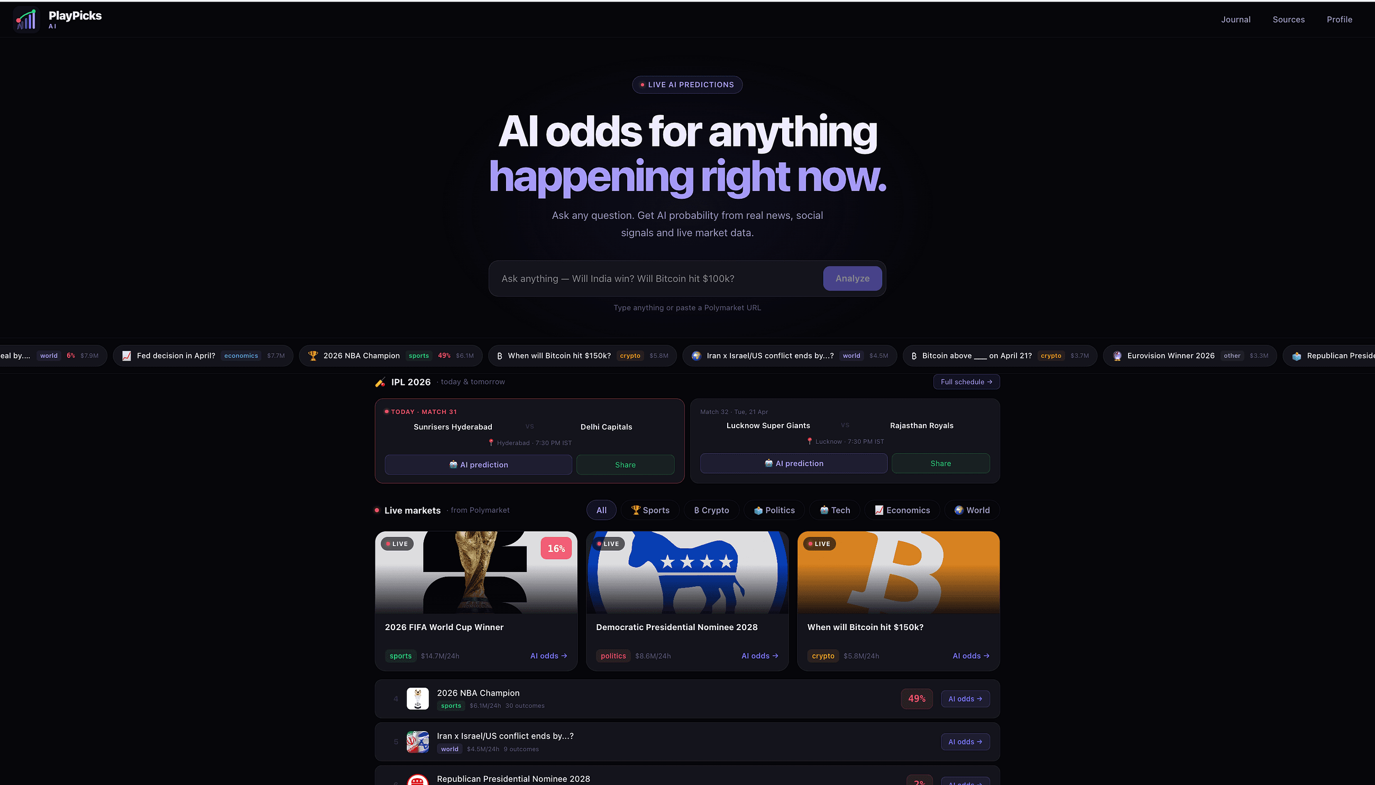Switch to the Economics filter chip
This screenshot has height=785, width=1375.
(x=902, y=510)
